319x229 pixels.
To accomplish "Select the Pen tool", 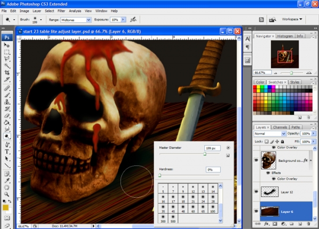I will pos(7,145).
